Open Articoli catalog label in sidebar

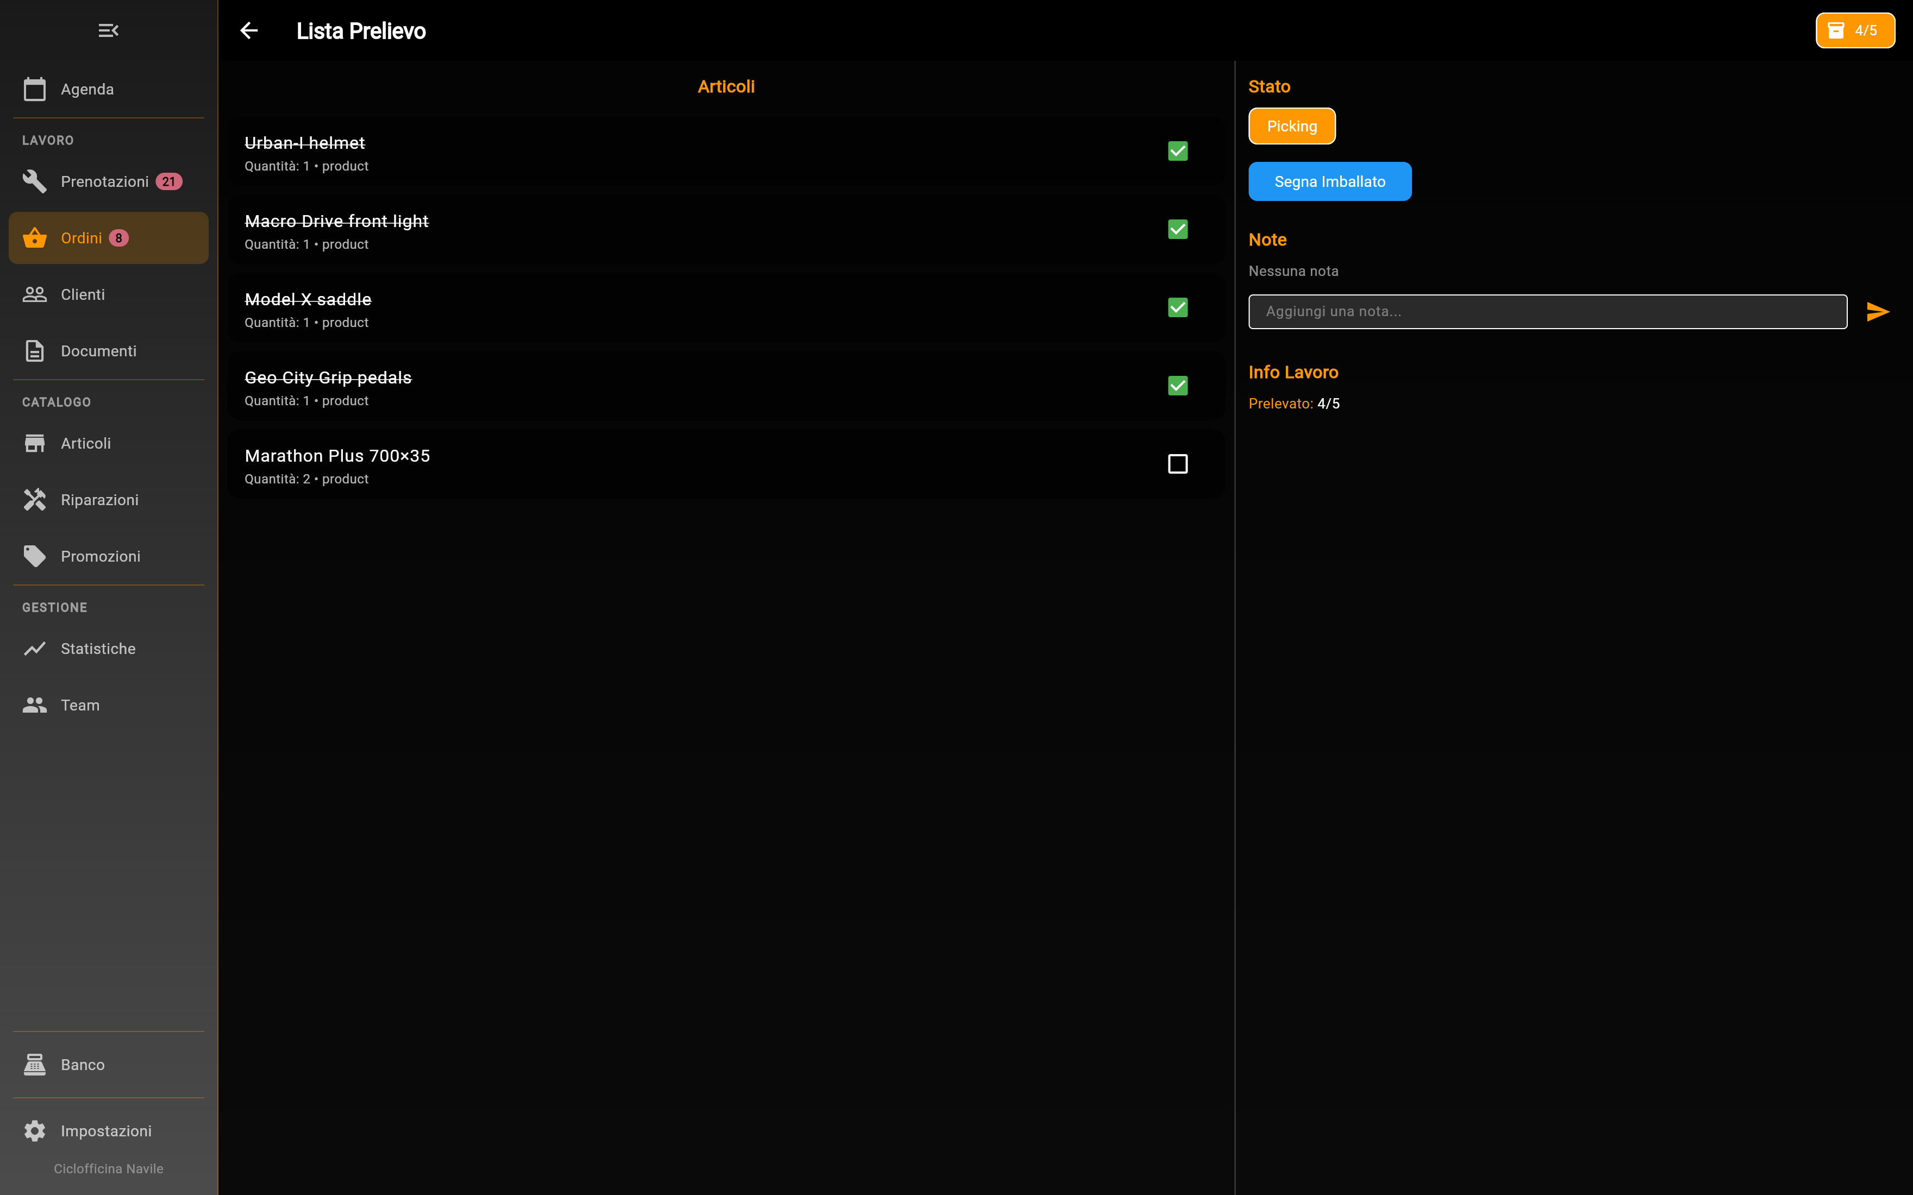(x=85, y=443)
